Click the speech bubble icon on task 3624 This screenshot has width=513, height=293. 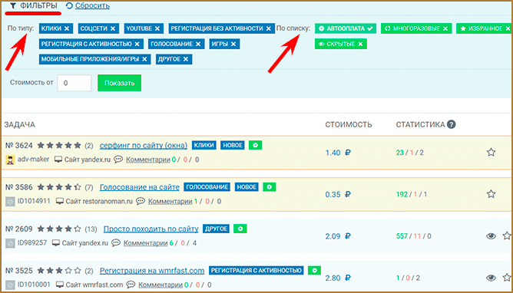click(x=118, y=160)
